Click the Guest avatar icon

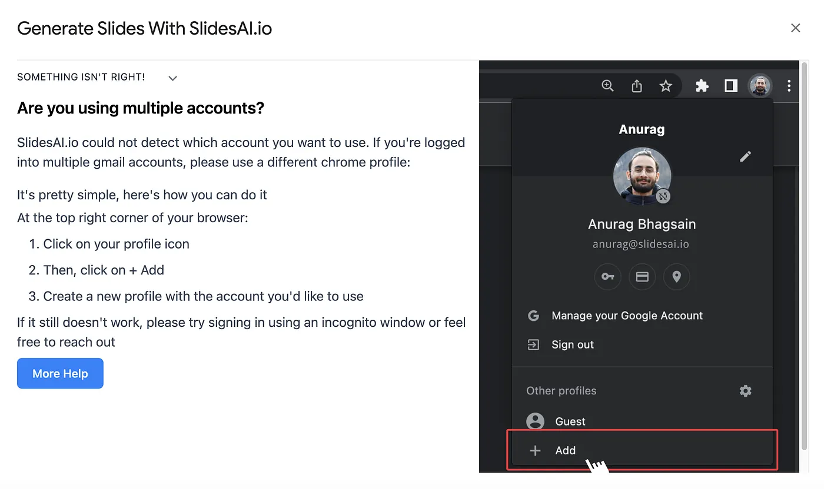point(535,421)
